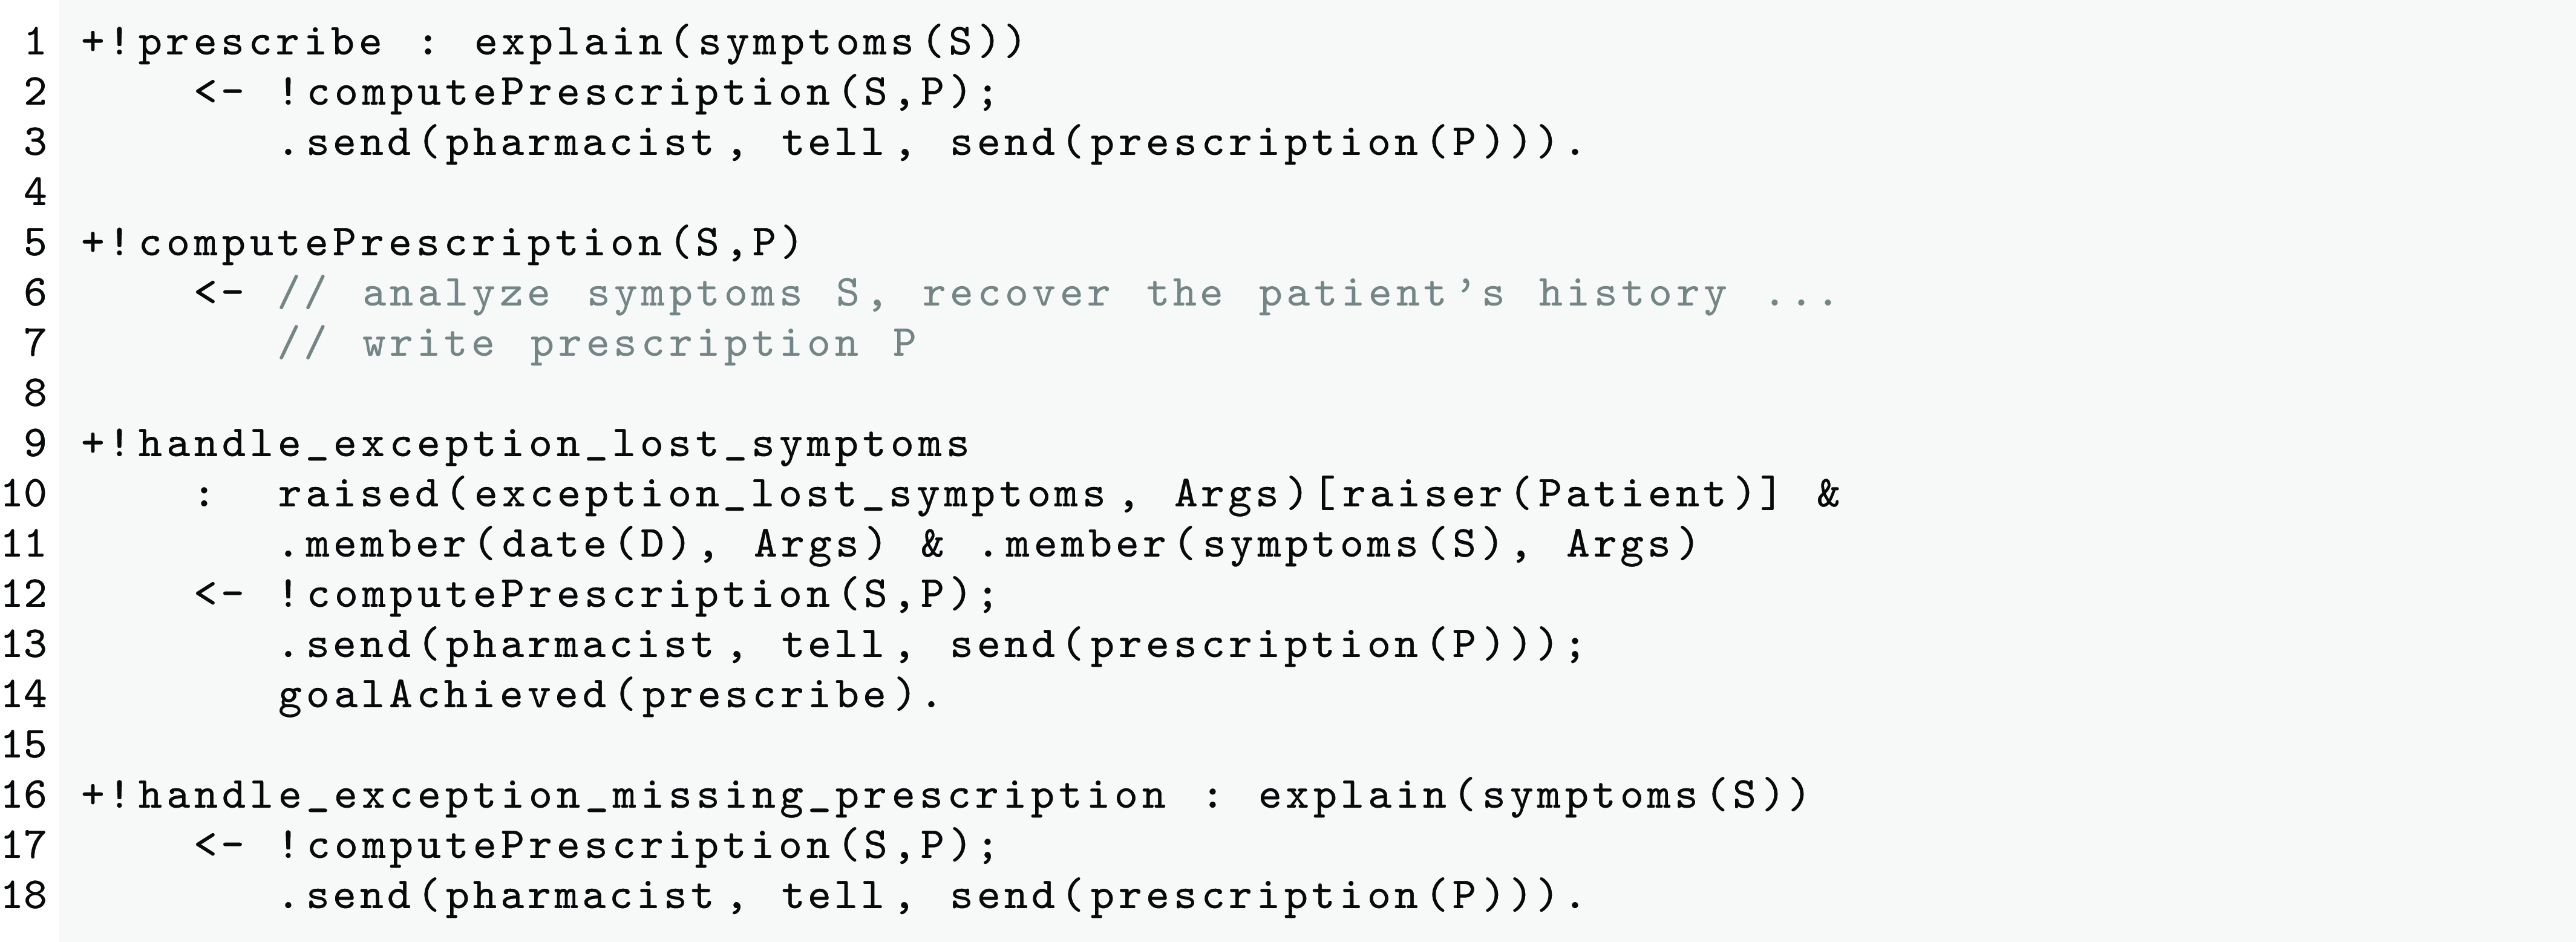This screenshot has height=942, width=2576.
Task: Click "handle_exception_missing_prescription" plan name on line 16
Action: tap(652, 795)
